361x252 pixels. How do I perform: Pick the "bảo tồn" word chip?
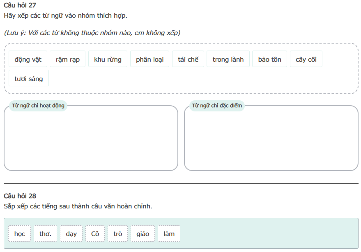(269, 59)
